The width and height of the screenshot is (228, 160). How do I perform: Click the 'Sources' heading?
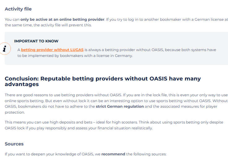(x=14, y=144)
